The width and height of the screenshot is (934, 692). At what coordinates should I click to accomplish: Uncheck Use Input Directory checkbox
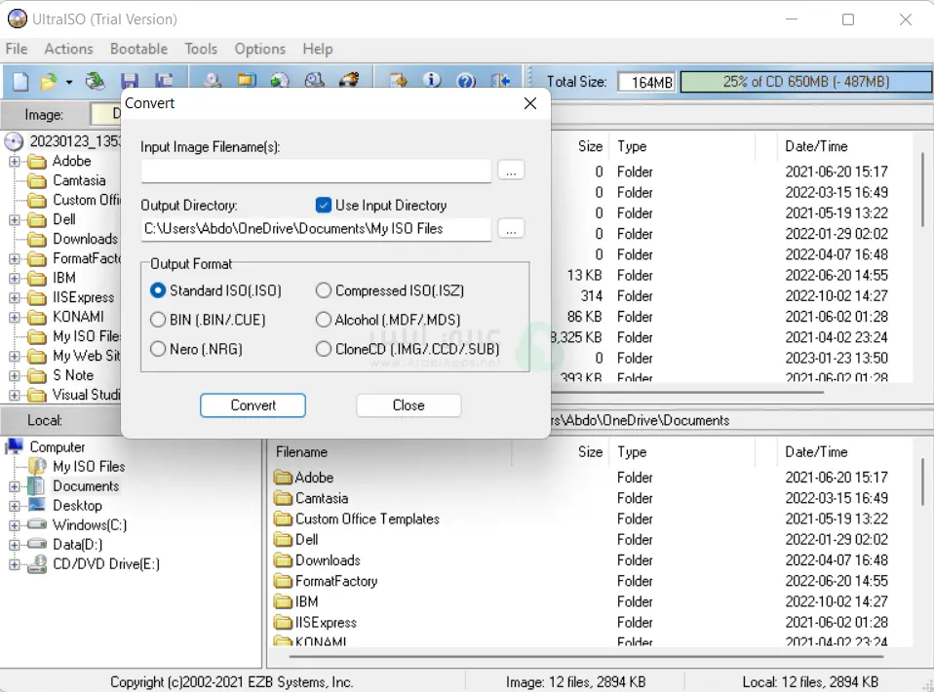[324, 206]
